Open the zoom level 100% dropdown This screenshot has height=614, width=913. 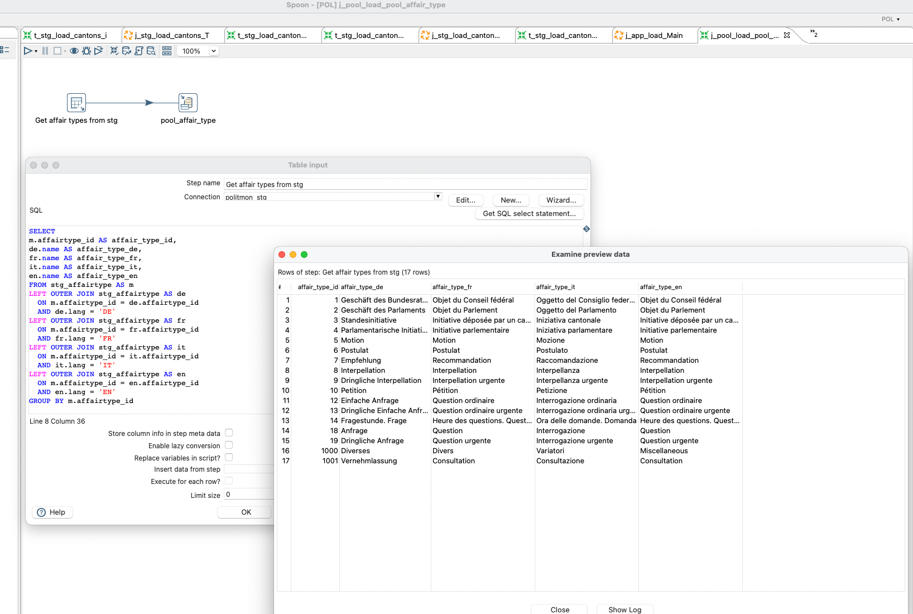click(x=213, y=51)
